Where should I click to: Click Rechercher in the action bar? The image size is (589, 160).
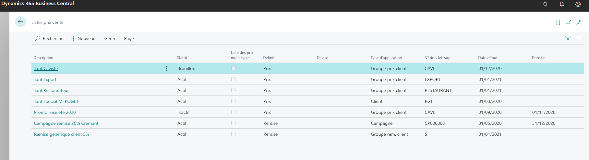[50, 38]
